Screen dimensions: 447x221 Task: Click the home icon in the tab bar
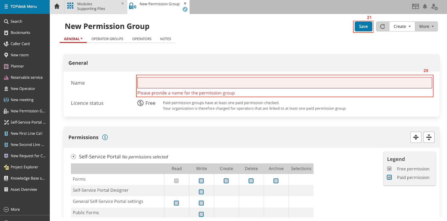(57, 6)
